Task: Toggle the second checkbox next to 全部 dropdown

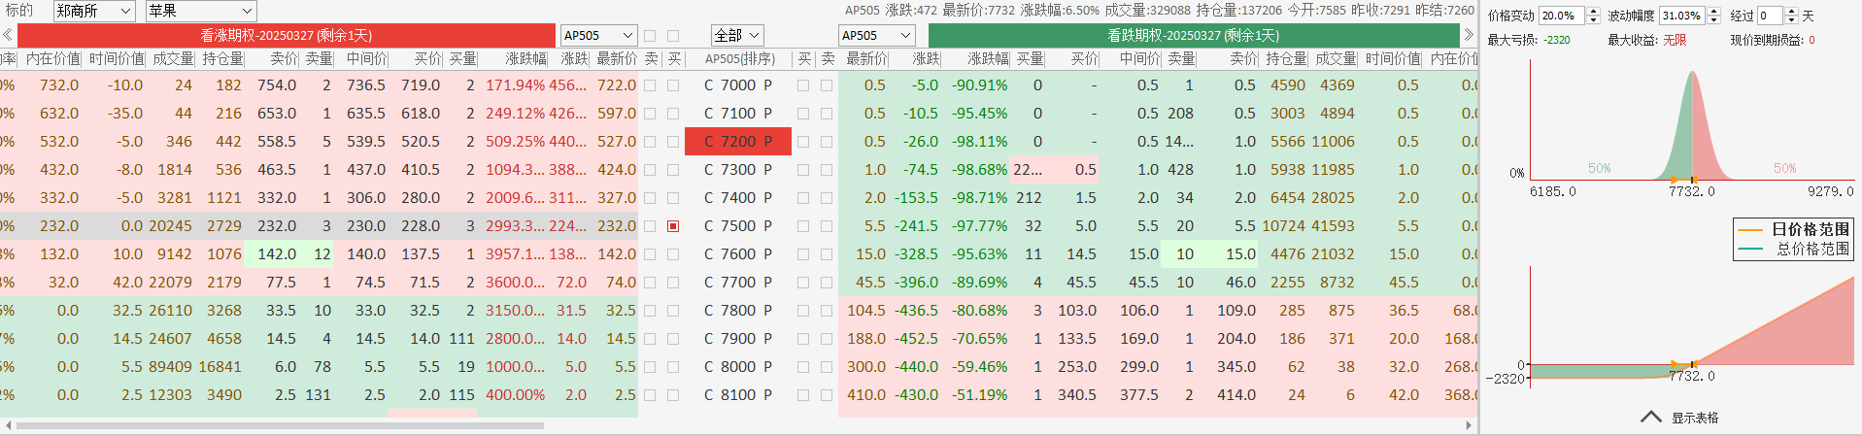Action: (673, 36)
